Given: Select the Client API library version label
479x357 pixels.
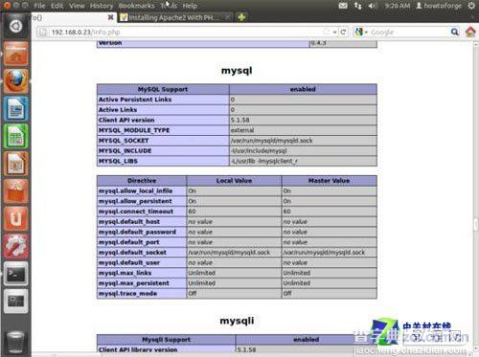Looking at the screenshot, I should pos(138,349).
